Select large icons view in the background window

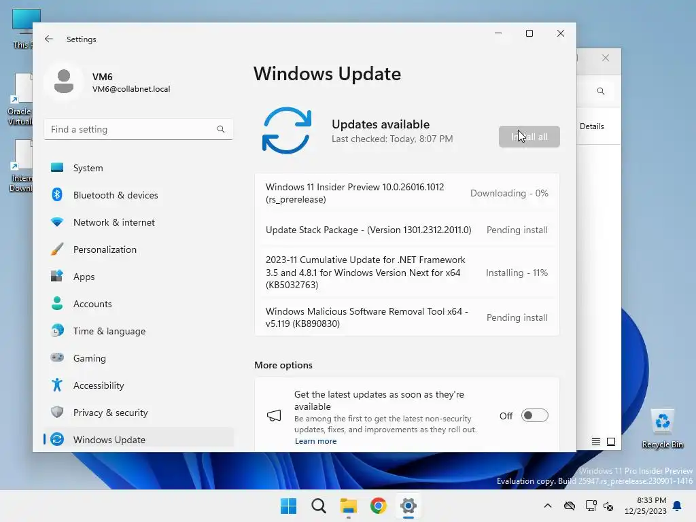pyautogui.click(x=611, y=442)
